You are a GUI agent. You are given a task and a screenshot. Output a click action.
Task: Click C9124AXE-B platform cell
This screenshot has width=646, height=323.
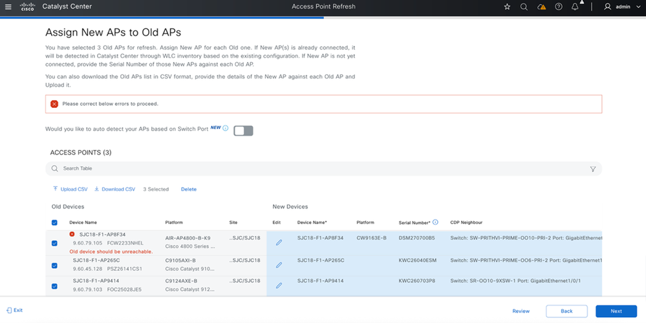(181, 281)
